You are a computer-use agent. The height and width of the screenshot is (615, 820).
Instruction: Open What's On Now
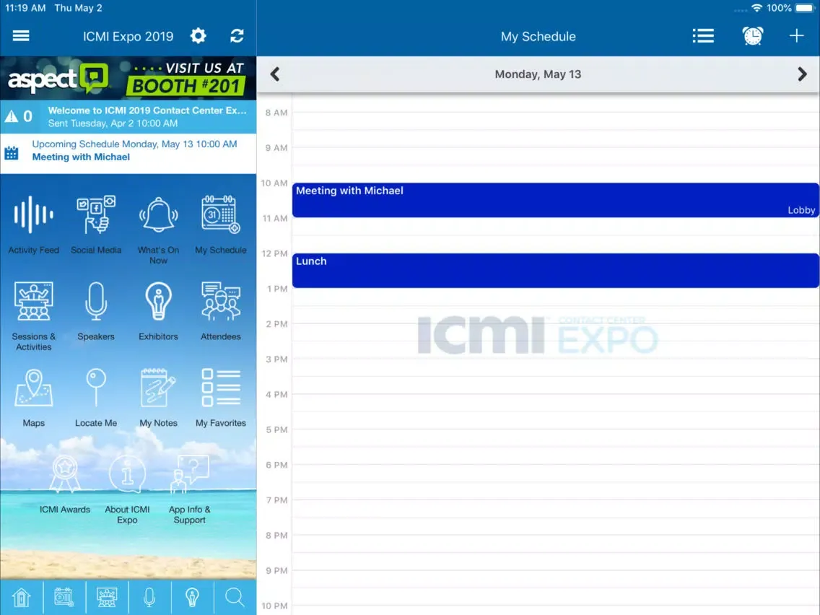(x=159, y=230)
